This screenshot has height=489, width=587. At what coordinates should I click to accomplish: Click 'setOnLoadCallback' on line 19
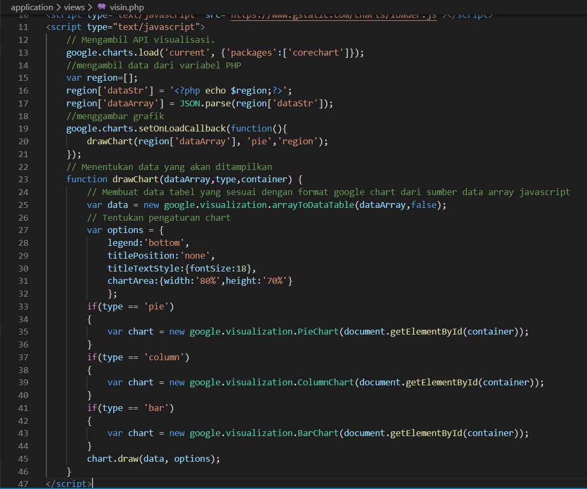182,128
